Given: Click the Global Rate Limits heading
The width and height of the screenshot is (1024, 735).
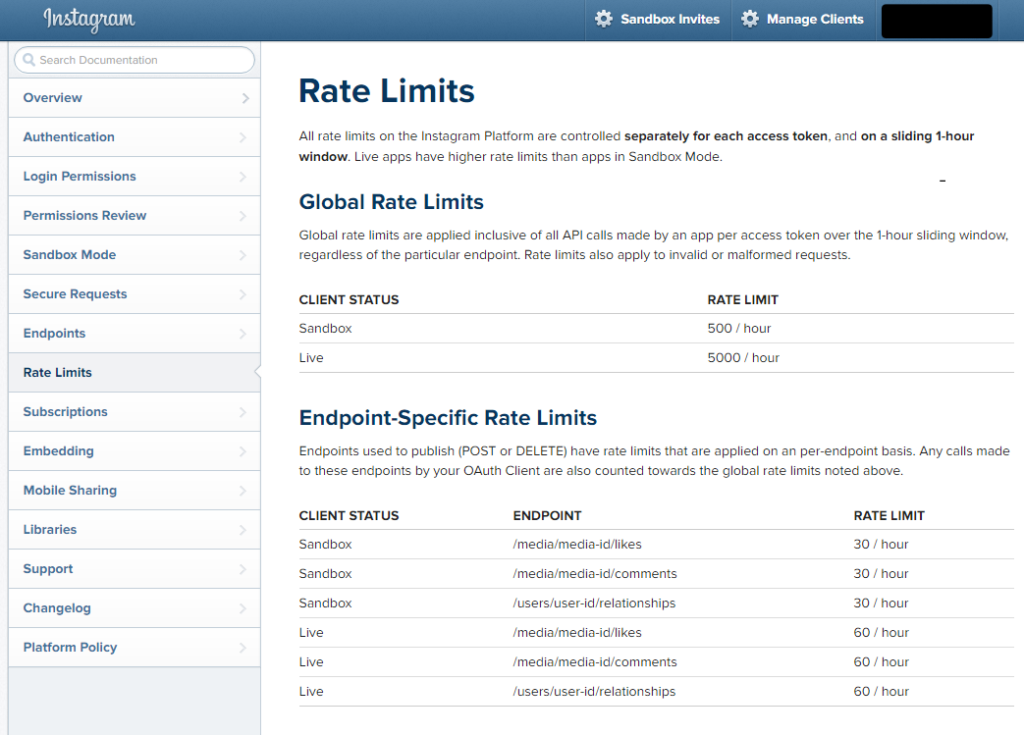Looking at the screenshot, I should point(391,202).
